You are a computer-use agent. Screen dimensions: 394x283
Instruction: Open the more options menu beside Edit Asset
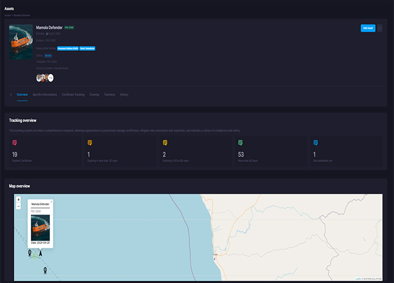380,28
